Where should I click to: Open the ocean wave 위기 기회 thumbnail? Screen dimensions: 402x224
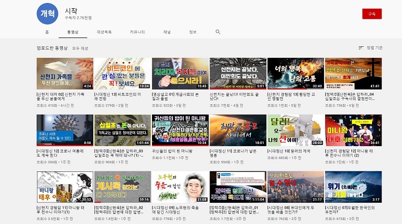353,187
